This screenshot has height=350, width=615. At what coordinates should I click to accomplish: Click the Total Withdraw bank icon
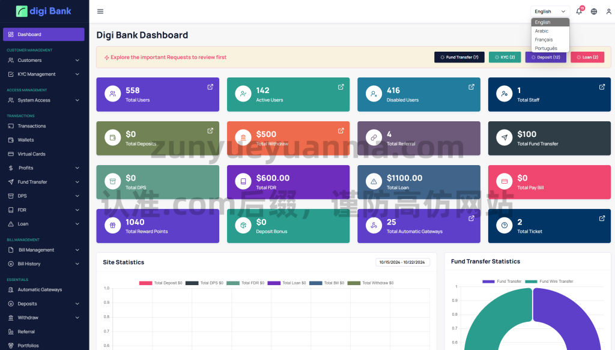coord(243,137)
